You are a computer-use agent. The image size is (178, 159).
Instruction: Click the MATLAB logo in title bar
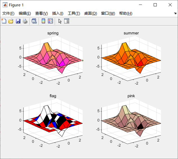pos(5,5)
